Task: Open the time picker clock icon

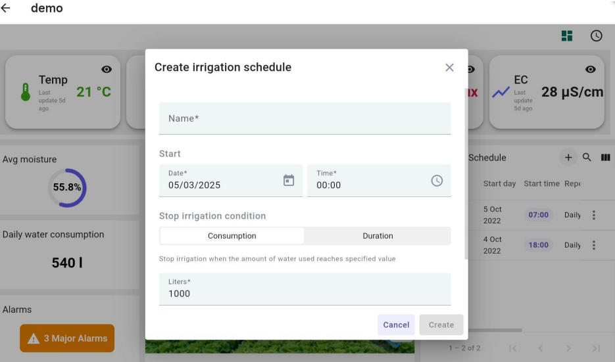Action: (x=437, y=180)
